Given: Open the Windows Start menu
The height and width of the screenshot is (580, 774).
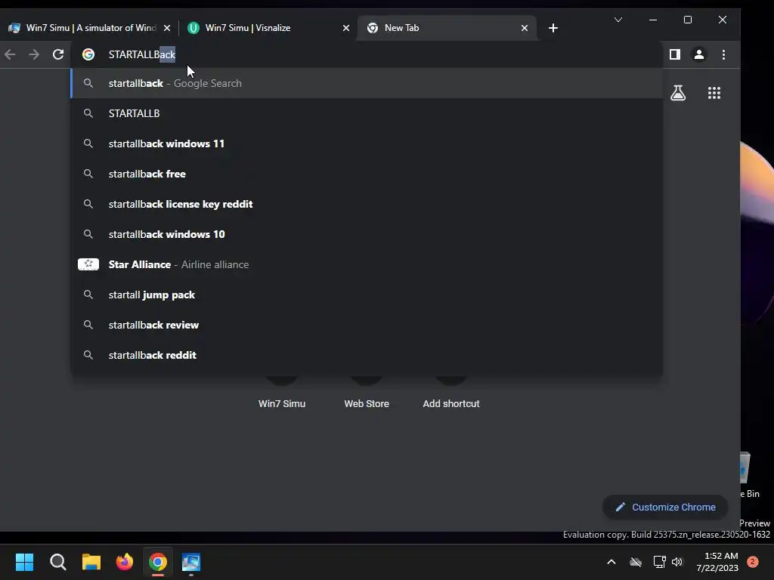Looking at the screenshot, I should tap(25, 562).
